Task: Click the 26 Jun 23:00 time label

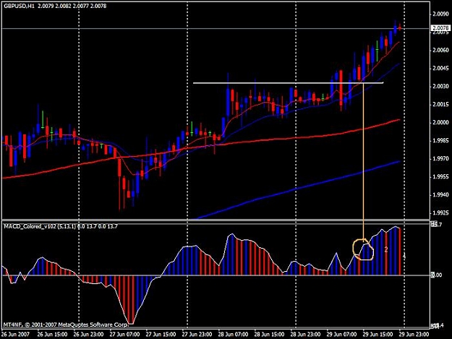Action: (x=88, y=335)
